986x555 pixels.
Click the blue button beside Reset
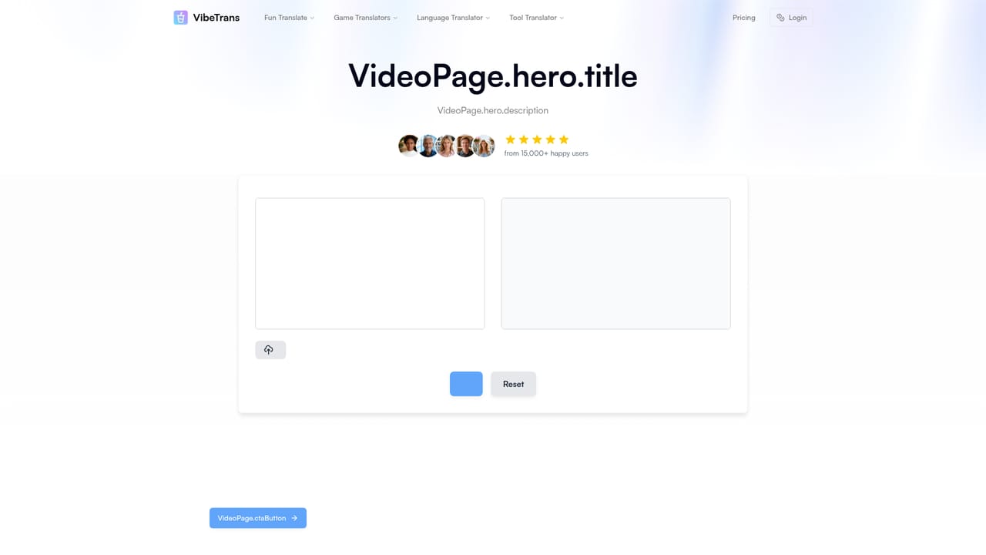coord(466,384)
